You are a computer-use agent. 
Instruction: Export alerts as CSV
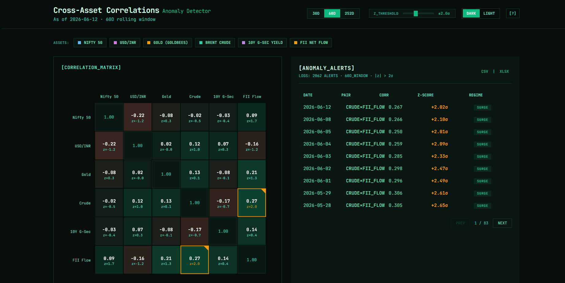pos(485,72)
